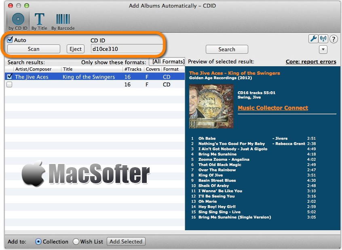The width and height of the screenshot is (342, 250).
Task: Click track Hey Boy! Hey Girl!
Action: click(x=217, y=206)
